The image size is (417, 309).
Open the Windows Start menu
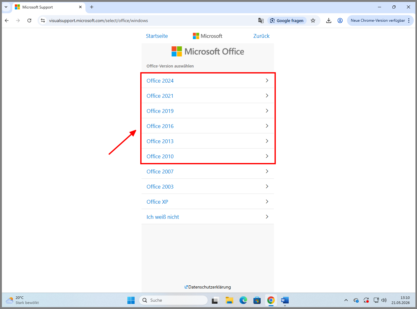(131, 300)
